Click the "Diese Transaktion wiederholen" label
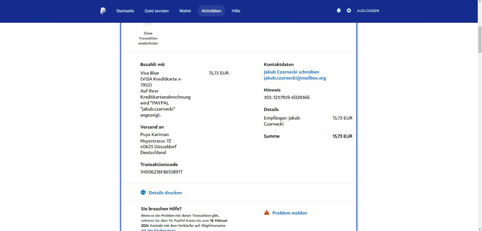Viewport: 482px width, 231px height. 148,38
